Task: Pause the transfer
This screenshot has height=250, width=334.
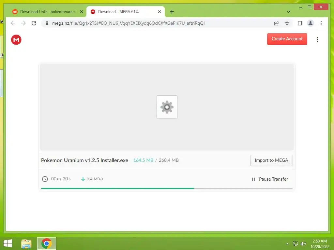Action: click(270, 179)
